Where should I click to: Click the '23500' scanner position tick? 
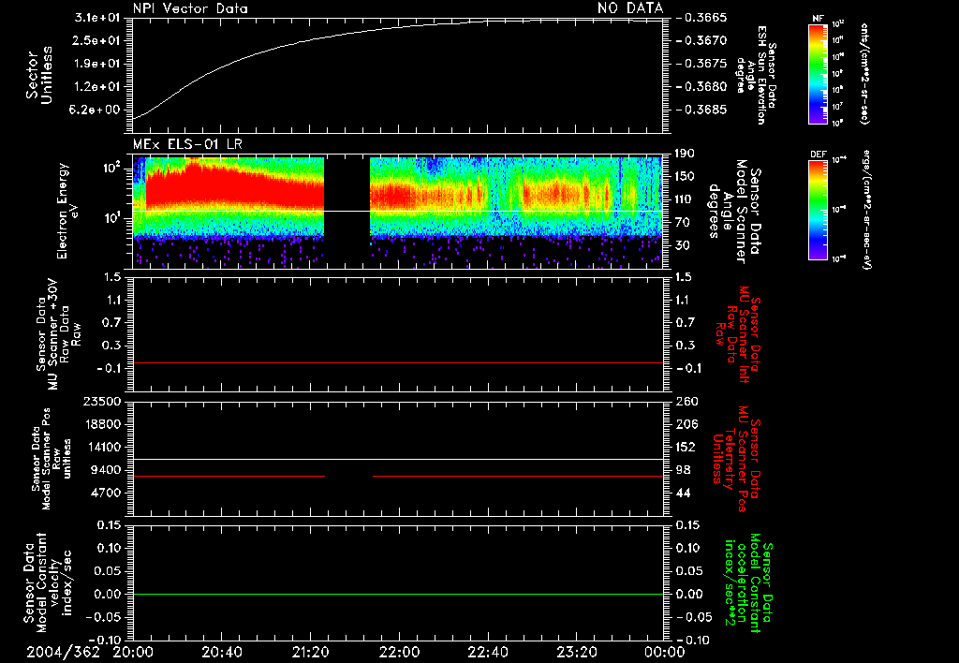101,401
